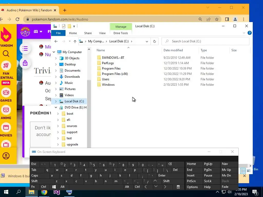Expand the Explorer ribbon with the chevron
This screenshot has height=197, width=263.
[244, 33]
